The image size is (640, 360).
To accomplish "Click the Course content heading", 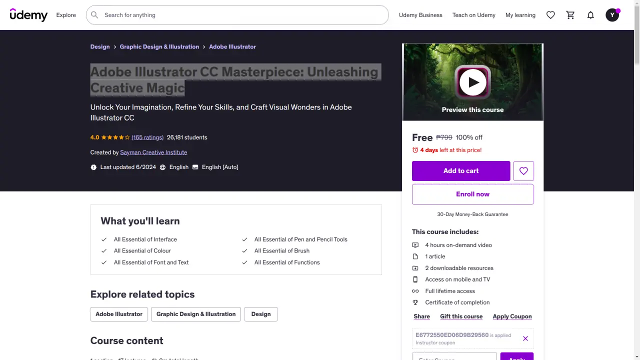I will [127, 340].
